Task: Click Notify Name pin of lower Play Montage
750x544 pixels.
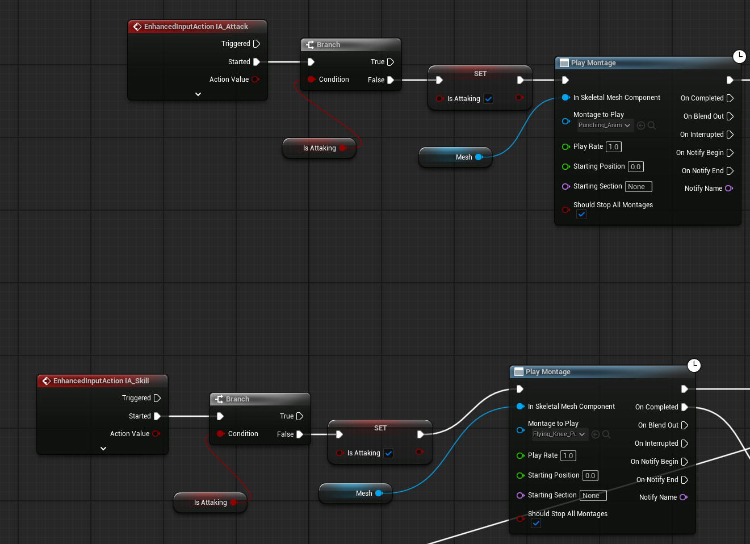Action: [684, 497]
